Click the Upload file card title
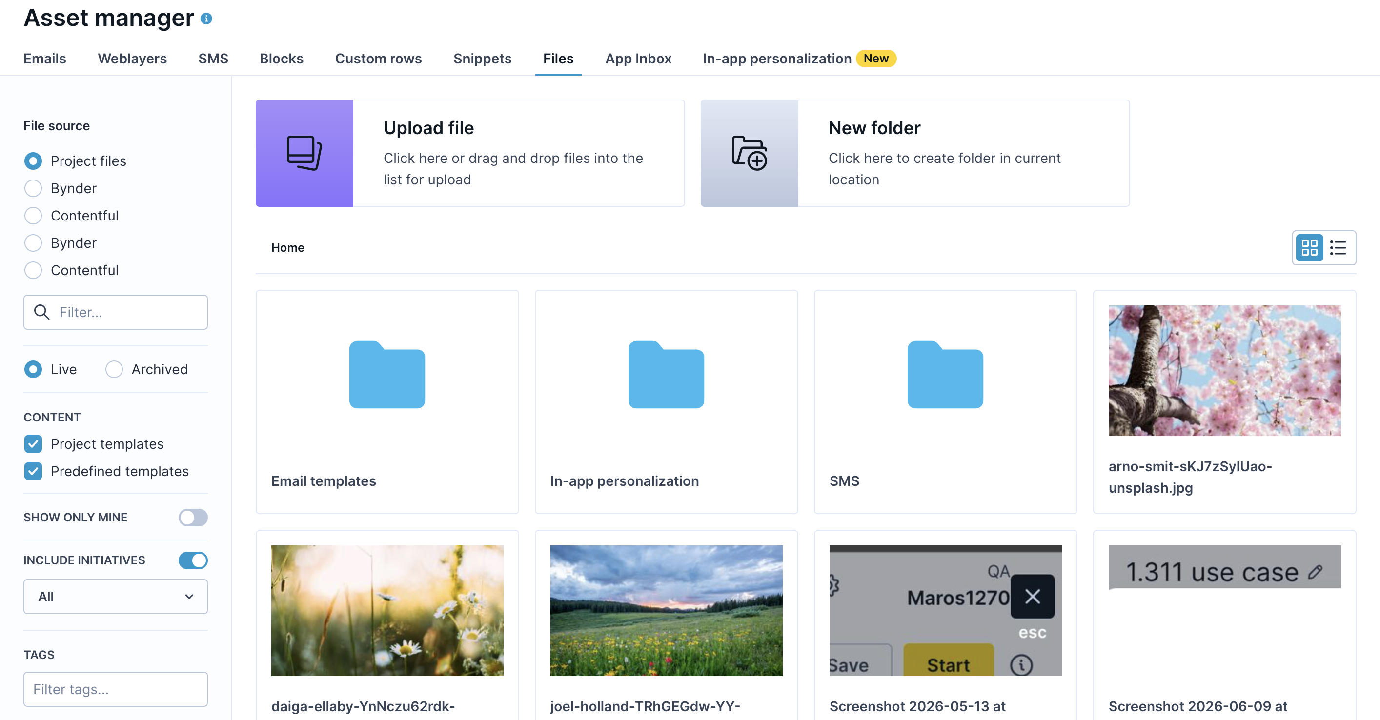1380x720 pixels. [x=428, y=128]
